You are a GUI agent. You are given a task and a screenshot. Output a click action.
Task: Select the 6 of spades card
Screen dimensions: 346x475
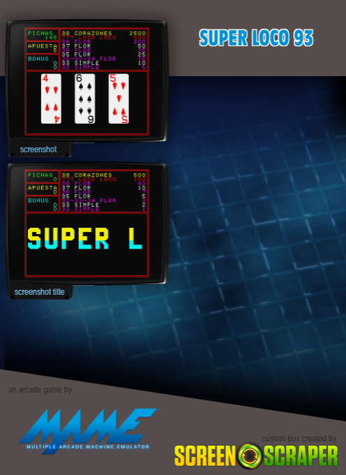point(85,98)
